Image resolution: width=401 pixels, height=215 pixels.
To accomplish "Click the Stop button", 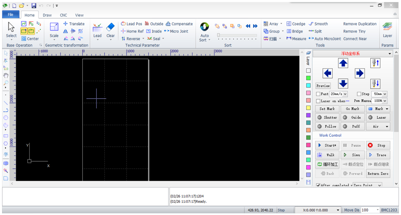I will (x=378, y=145).
